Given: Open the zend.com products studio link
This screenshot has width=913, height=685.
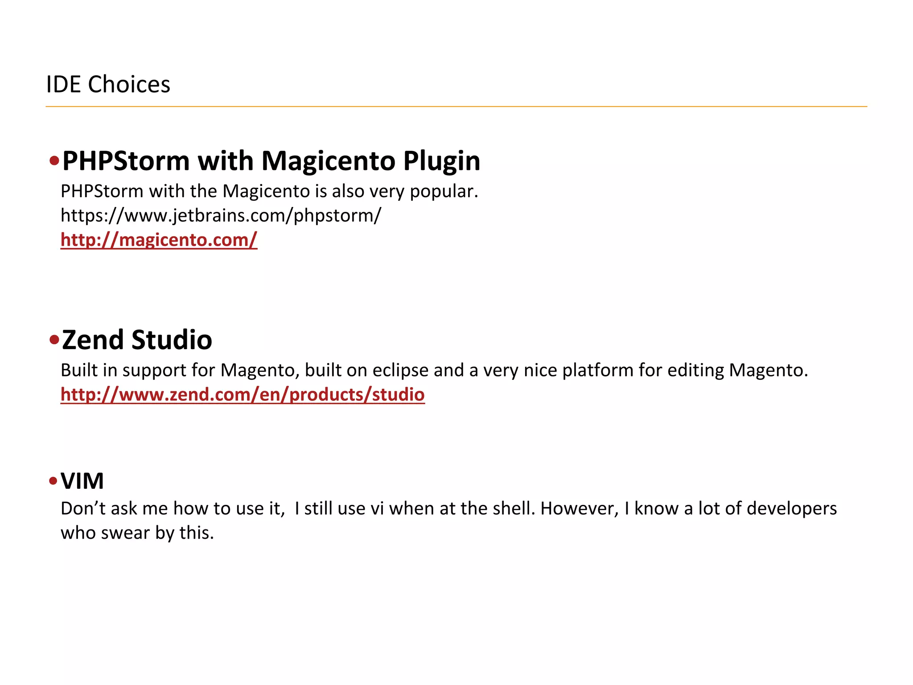Looking at the screenshot, I should coord(243,395).
